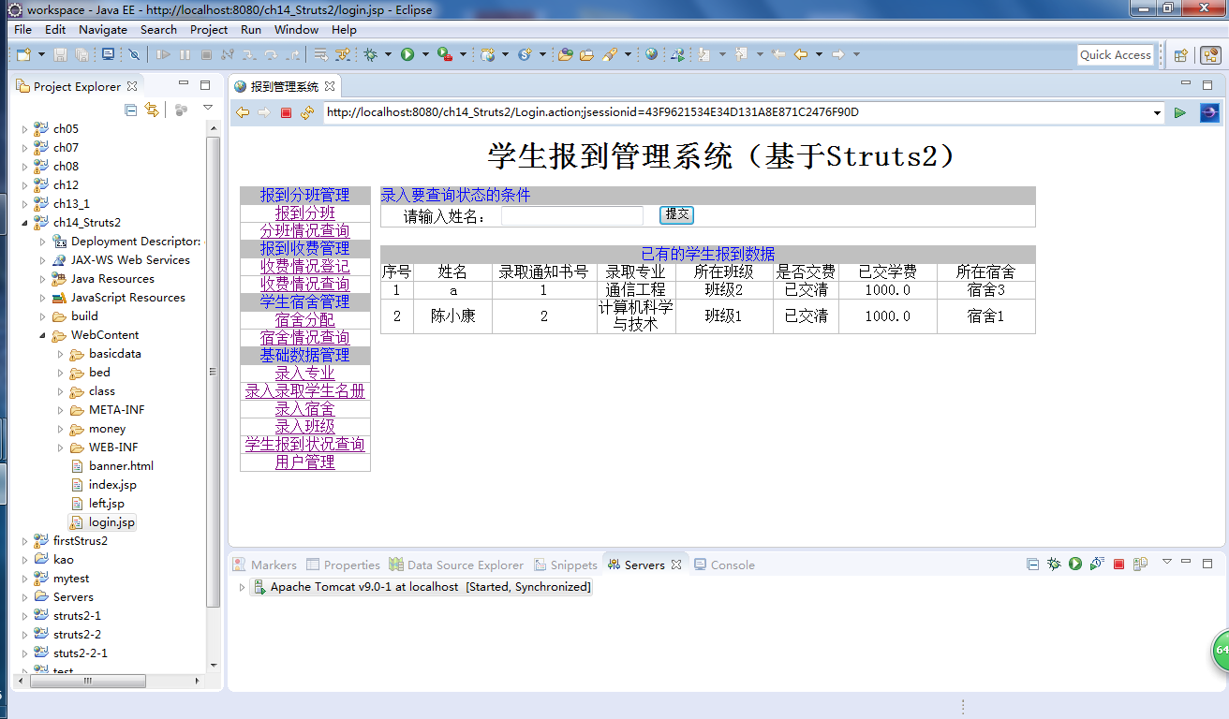Refresh the internal browser page

pos(307,112)
